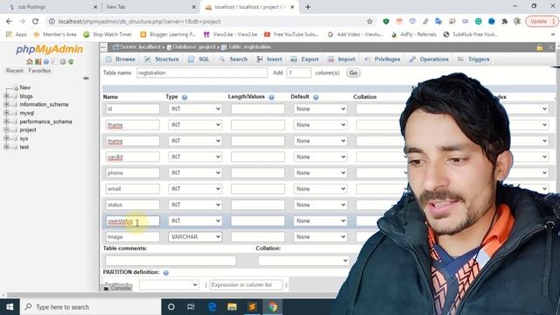Click New to create a database

(25, 87)
